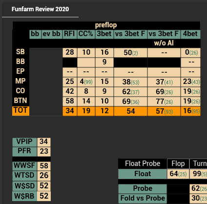Viewport: 207px width, 204px height.
Task: Click MP 4bet cell 23(43)
Action: [190, 82]
